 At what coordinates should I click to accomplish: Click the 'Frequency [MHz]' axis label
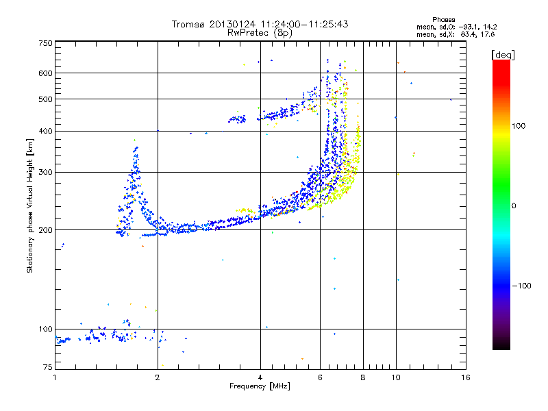click(x=260, y=386)
